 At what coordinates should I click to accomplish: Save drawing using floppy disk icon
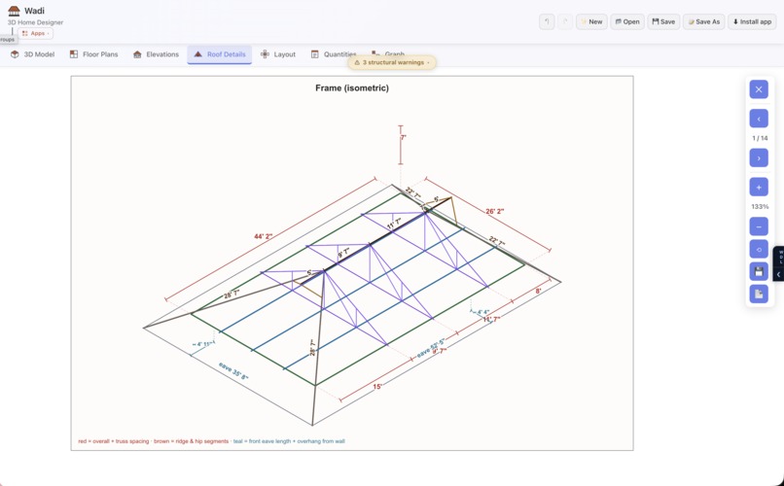(759, 272)
